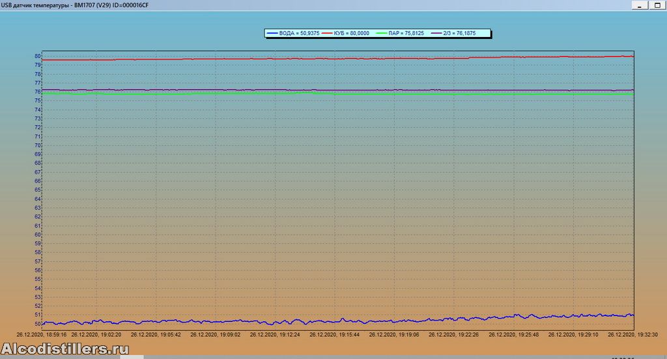Image resolution: width=667 pixels, height=359 pixels.
Task: Click the 18:59:16 time axis label
Action: tap(42, 334)
